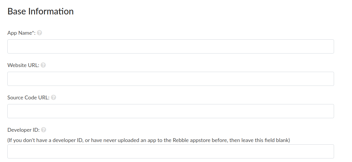352x162 pixels.
Task: Click the Developer ID hint about leaving blank
Action: tap(149, 141)
